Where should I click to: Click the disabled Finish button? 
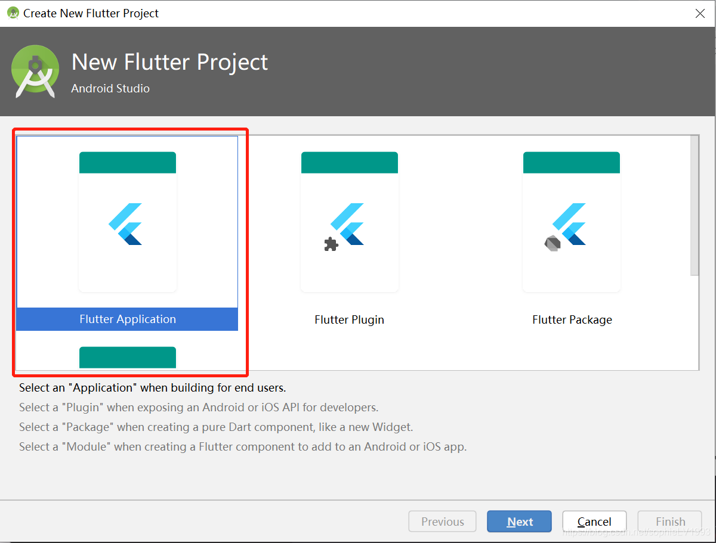point(671,522)
